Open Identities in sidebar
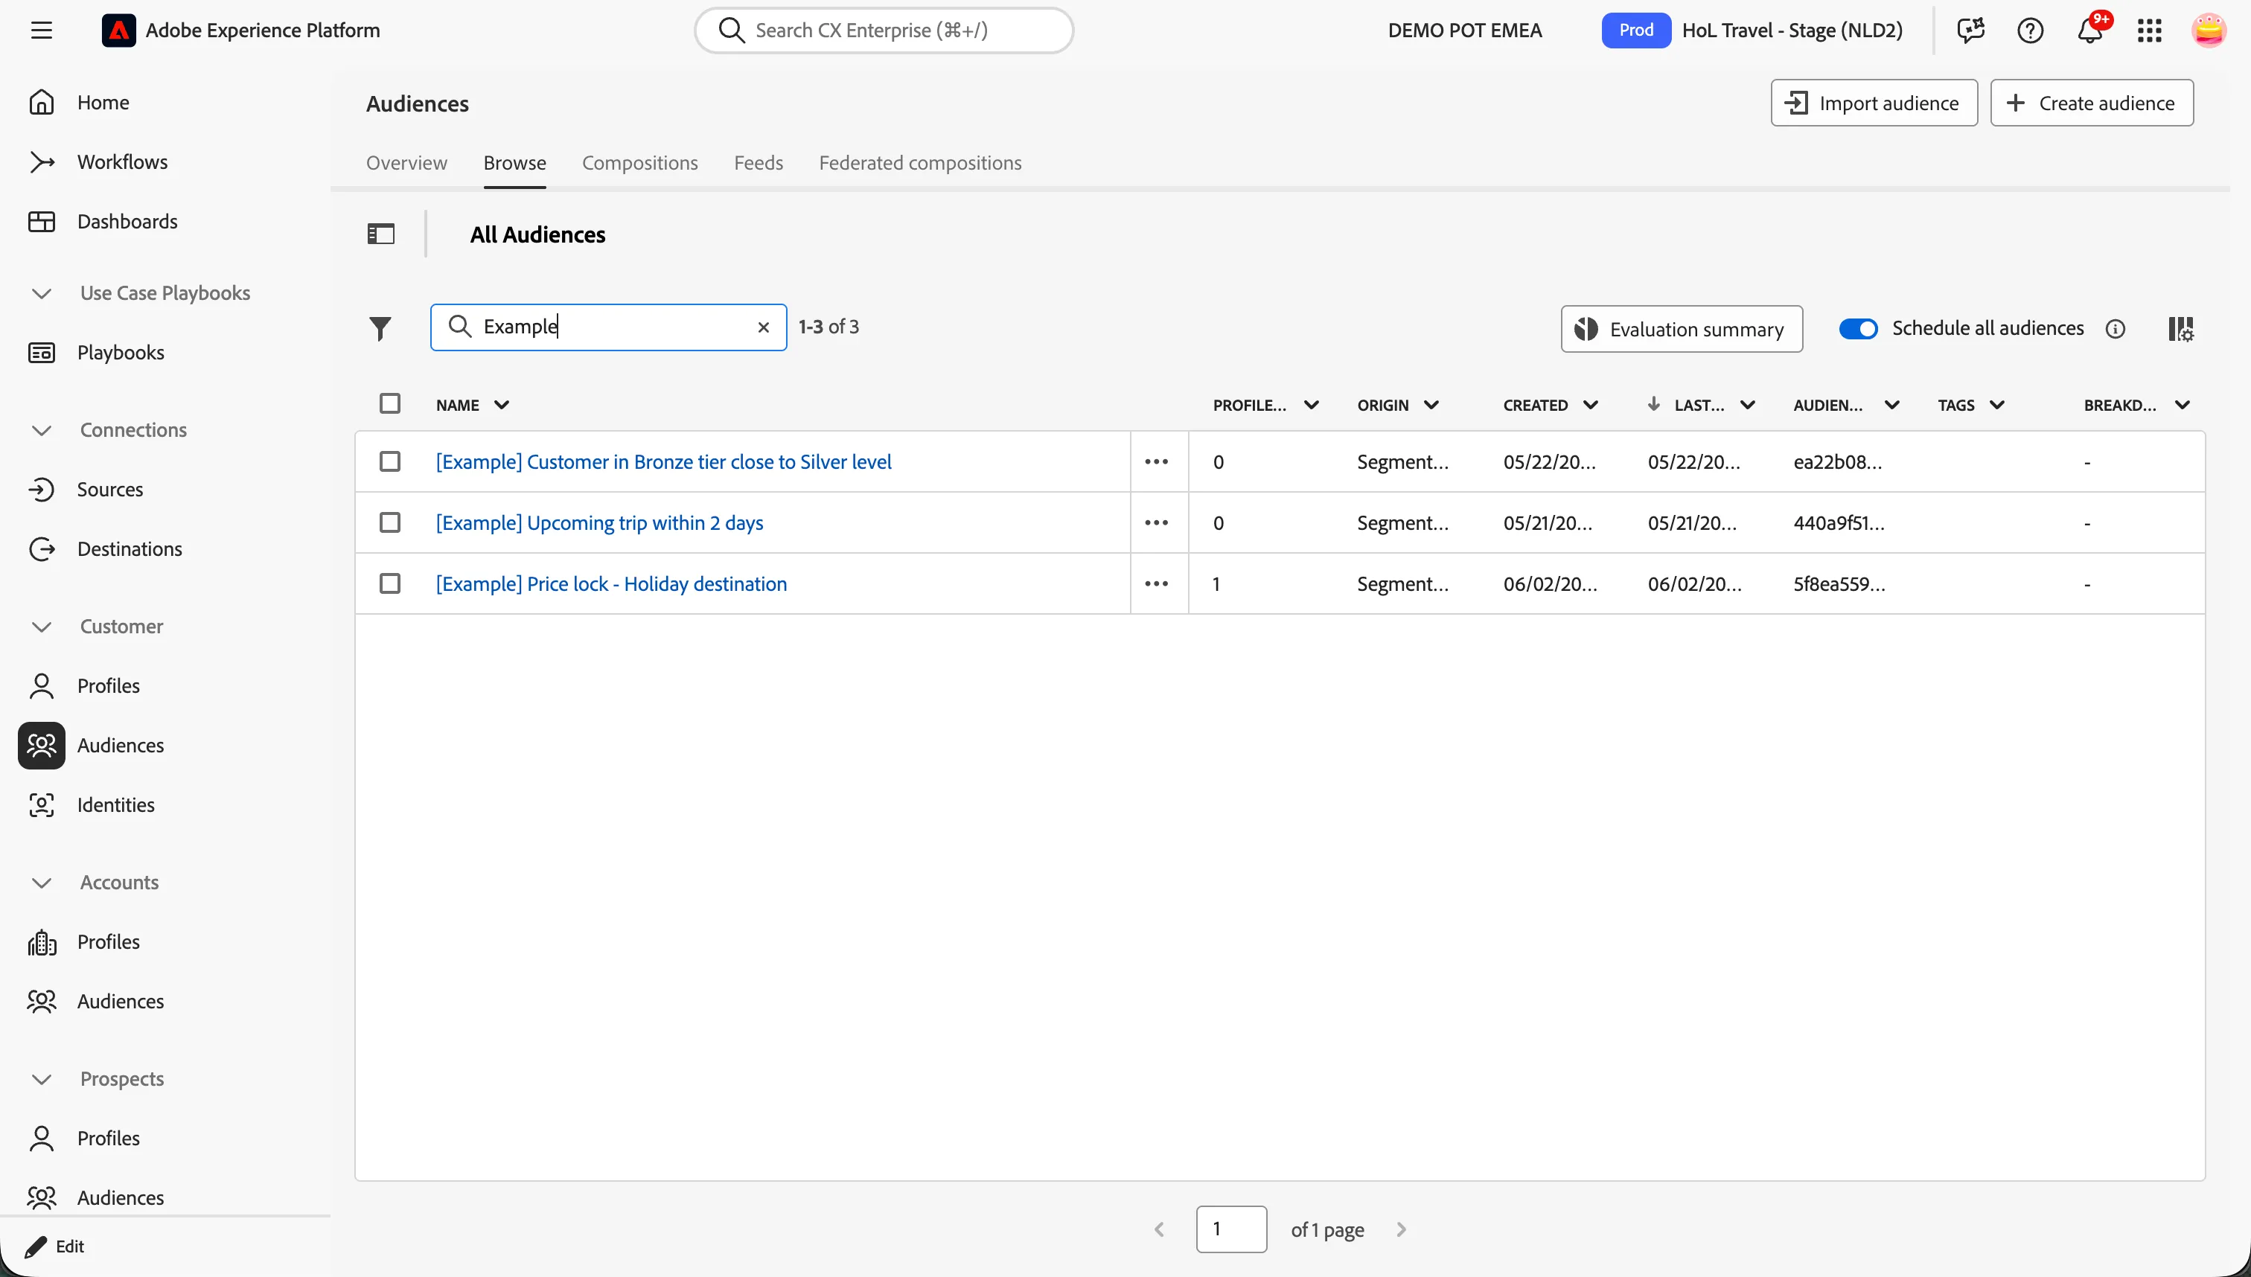This screenshot has height=1277, width=2251. click(x=116, y=805)
